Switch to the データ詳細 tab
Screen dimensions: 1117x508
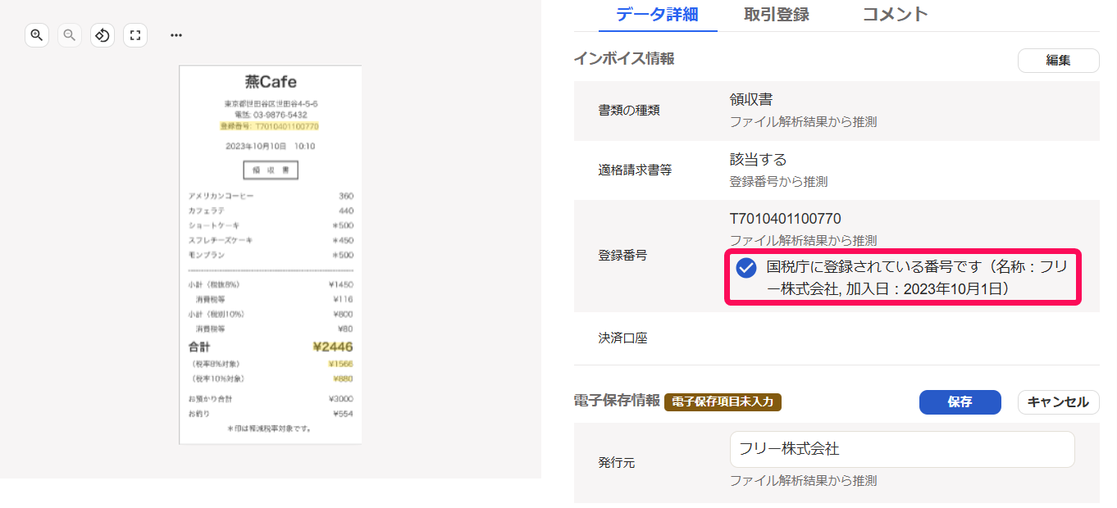658,14
